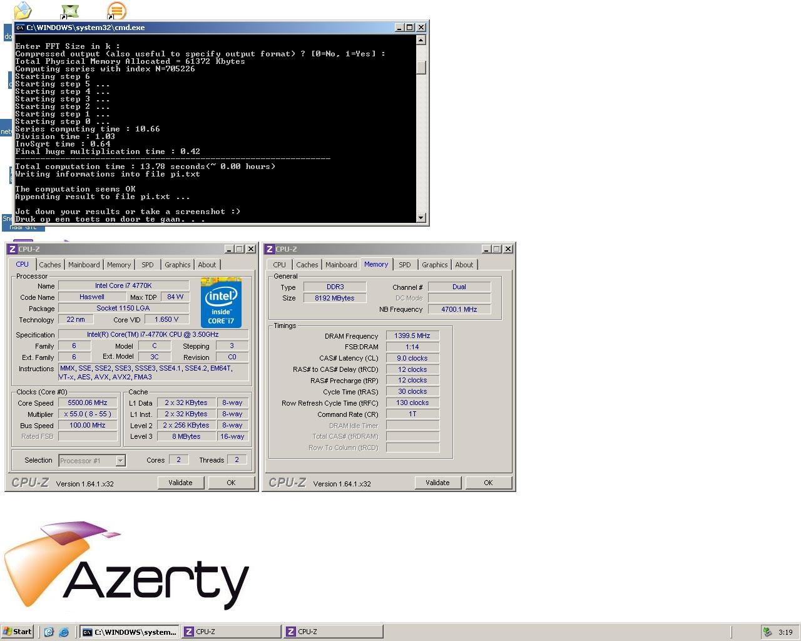Select the green X shortcut icon on the desktop

[70, 11]
